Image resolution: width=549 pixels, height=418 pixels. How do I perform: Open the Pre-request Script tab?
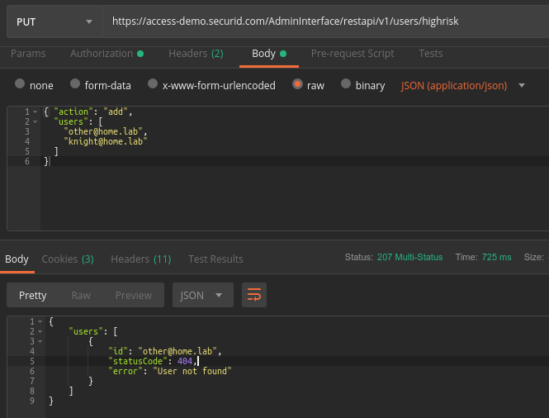click(x=352, y=54)
